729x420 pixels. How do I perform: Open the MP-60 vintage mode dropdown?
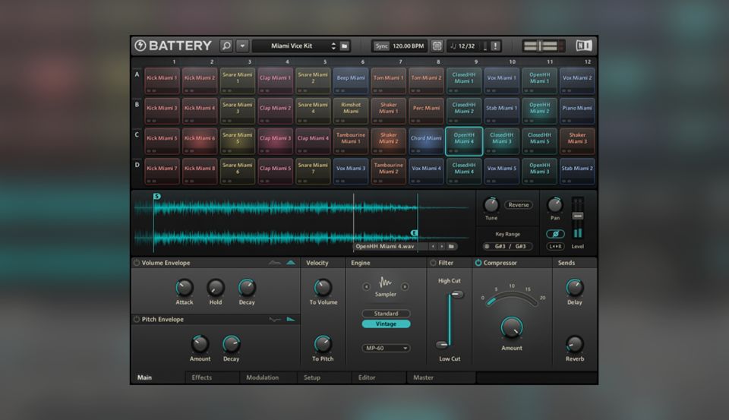click(386, 348)
